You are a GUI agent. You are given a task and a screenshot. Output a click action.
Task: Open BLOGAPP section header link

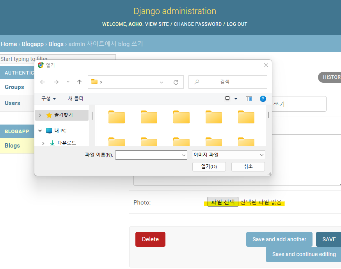pos(17,132)
